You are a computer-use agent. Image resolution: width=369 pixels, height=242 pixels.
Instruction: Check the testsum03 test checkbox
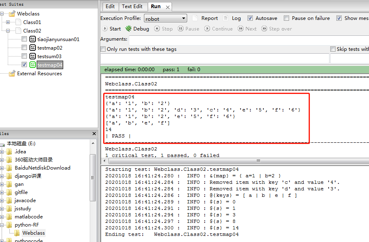[x=24, y=56]
